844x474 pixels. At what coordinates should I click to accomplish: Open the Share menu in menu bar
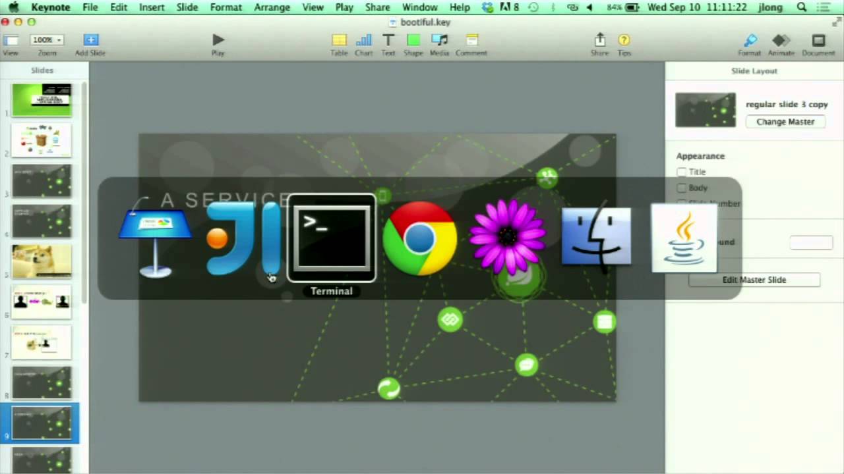[x=377, y=7]
